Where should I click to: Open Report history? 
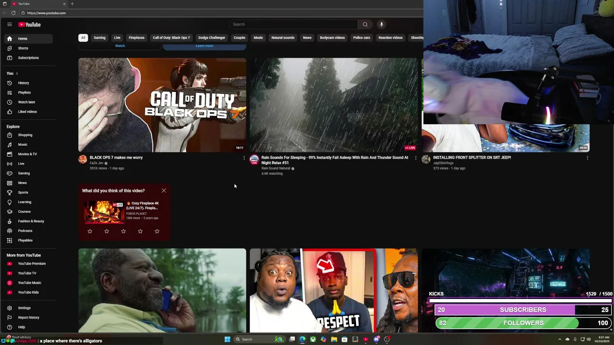point(28,317)
